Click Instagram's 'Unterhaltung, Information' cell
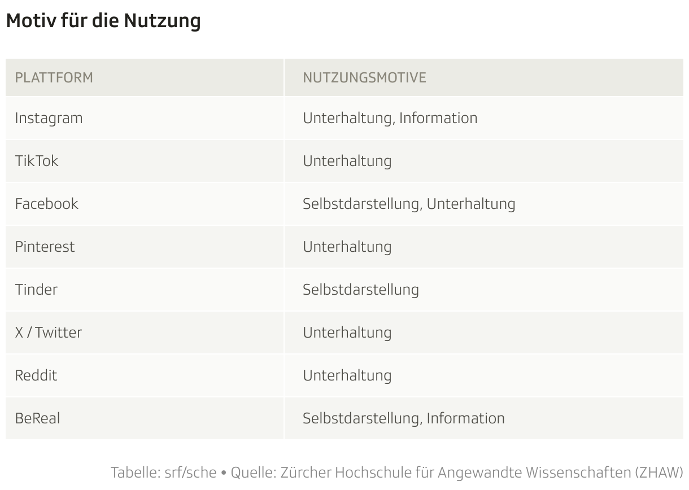689x490 pixels. (484, 118)
